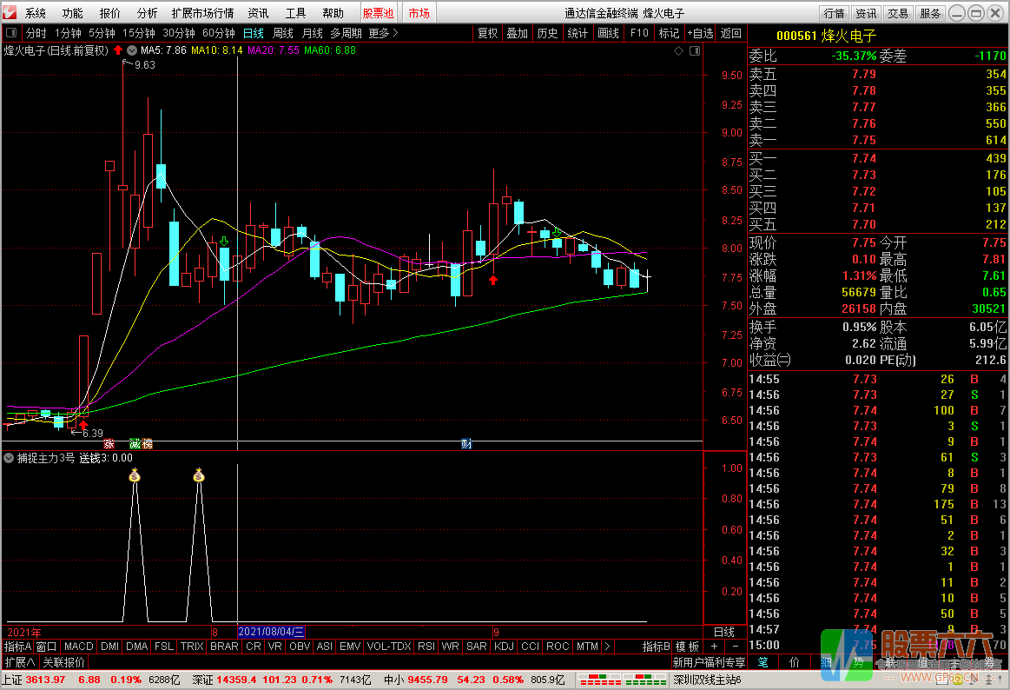Click the red up-arrow beside 烽火电子 chart title
This screenshot has height=690, width=1010.
point(118,50)
